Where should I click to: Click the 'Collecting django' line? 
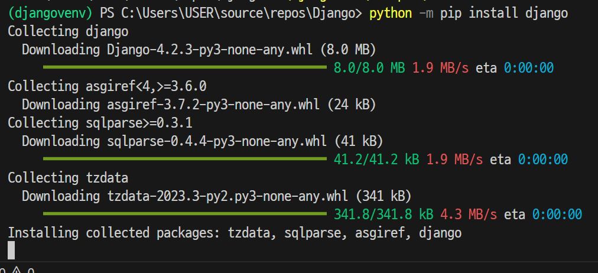68,32
